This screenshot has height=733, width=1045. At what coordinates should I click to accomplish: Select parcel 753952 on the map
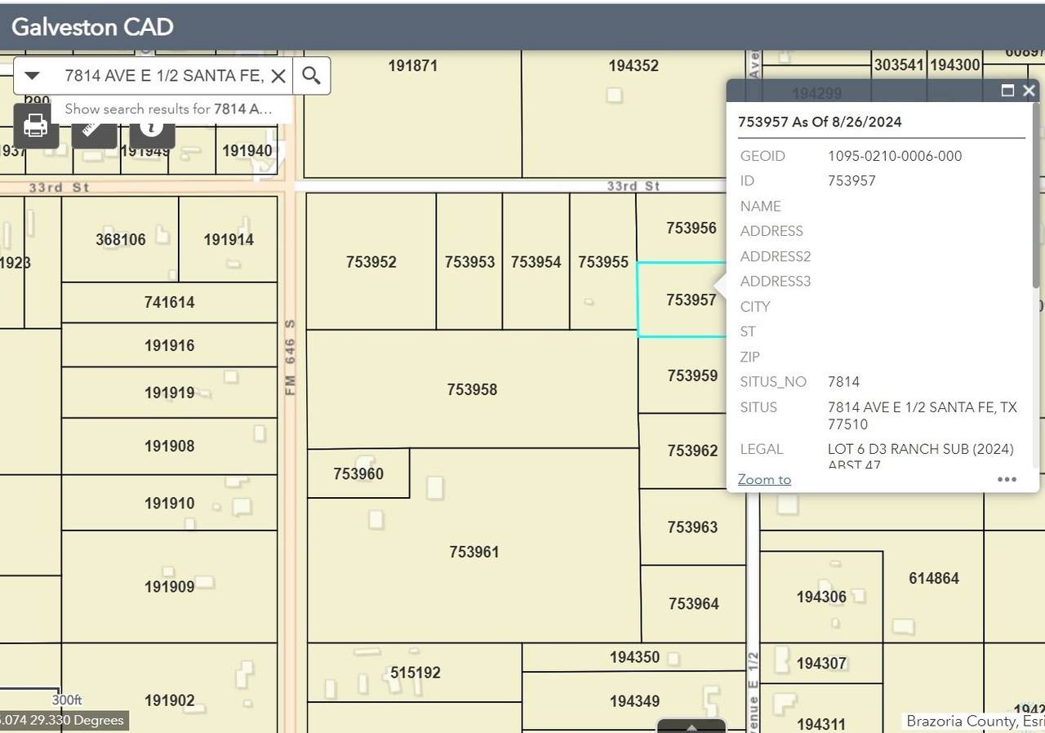click(371, 262)
